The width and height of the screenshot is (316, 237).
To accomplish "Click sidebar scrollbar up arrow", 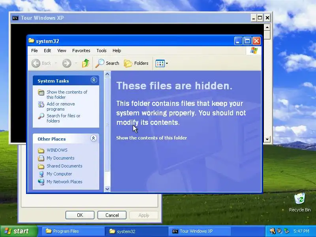I will pos(107,74).
